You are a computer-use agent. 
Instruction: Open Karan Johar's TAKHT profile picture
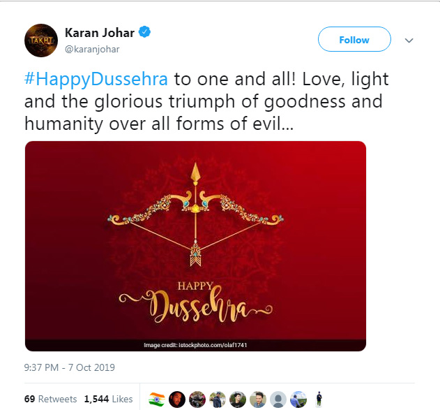[x=41, y=41]
